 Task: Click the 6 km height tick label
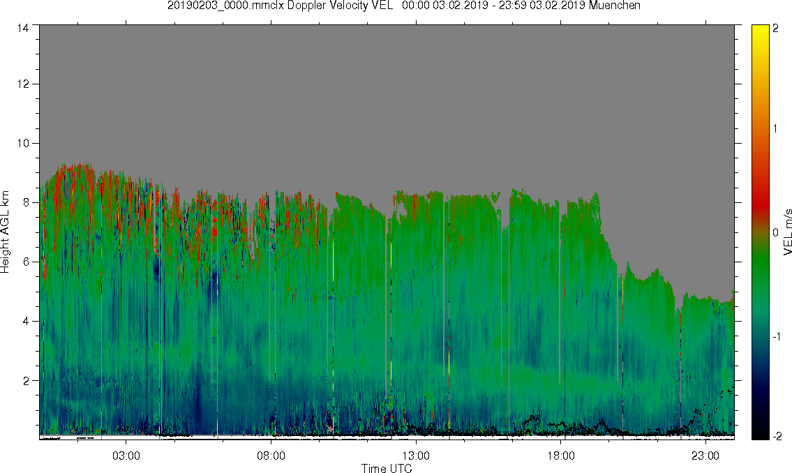26,262
